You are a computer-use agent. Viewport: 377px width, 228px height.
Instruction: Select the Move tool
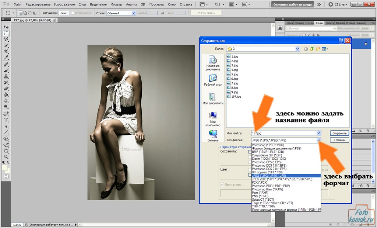(x=6, y=27)
